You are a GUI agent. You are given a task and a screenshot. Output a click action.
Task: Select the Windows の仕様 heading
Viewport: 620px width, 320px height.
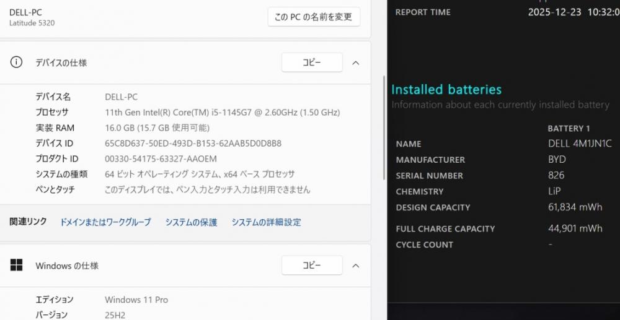pyautogui.click(x=67, y=266)
